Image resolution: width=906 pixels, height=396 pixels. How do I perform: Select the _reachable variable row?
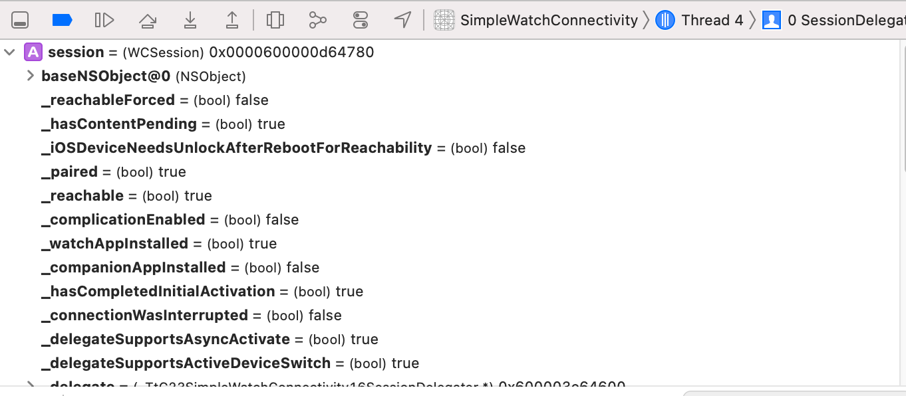coord(126,196)
